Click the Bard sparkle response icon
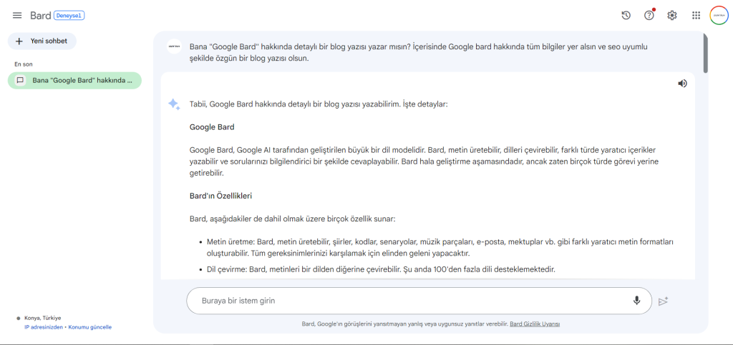Image resolution: width=733 pixels, height=345 pixels. point(174,104)
